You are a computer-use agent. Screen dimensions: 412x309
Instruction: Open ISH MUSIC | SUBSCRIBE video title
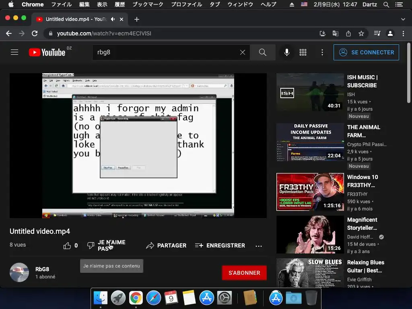point(362,81)
